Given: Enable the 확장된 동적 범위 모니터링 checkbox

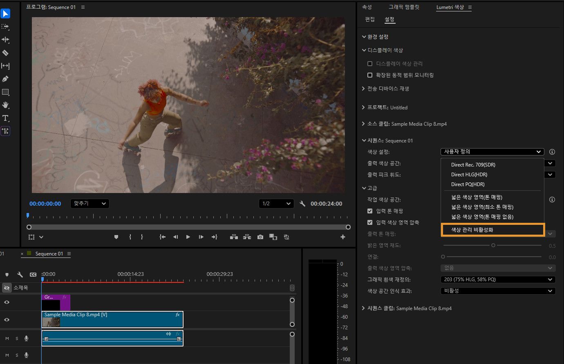Looking at the screenshot, I should [x=370, y=75].
